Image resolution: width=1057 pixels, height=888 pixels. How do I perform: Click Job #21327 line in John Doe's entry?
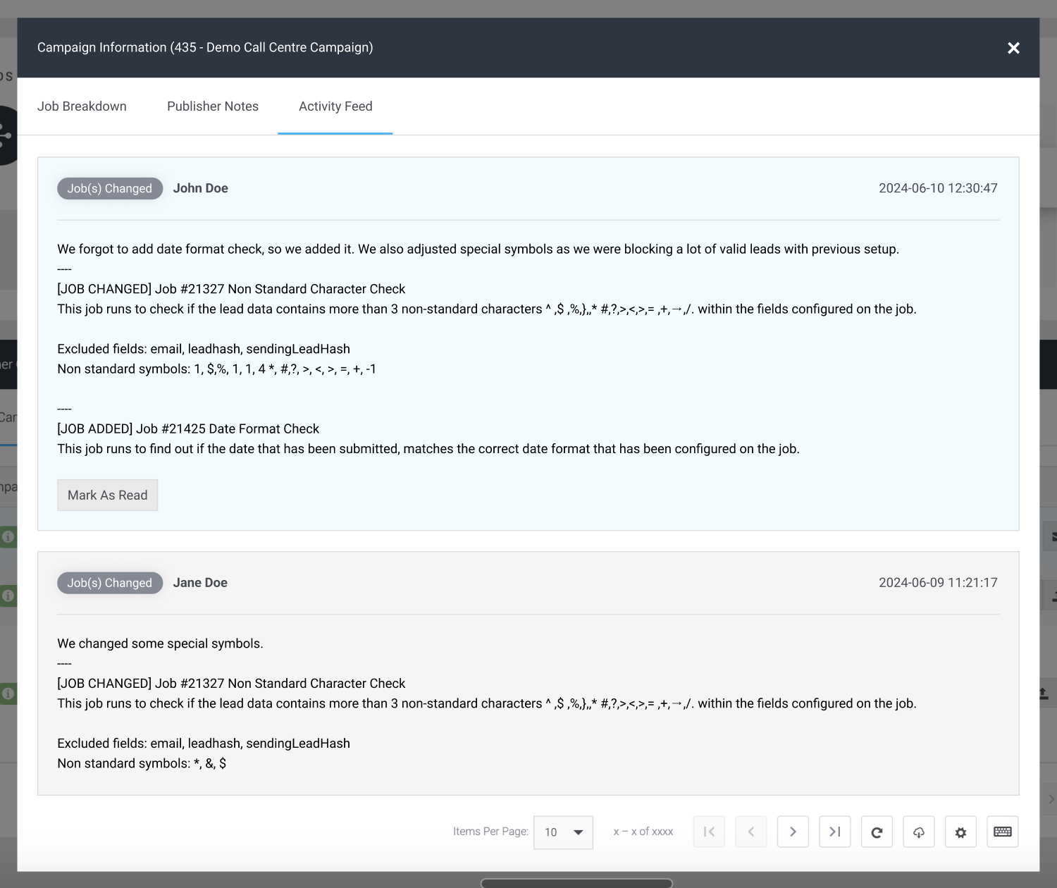(231, 289)
